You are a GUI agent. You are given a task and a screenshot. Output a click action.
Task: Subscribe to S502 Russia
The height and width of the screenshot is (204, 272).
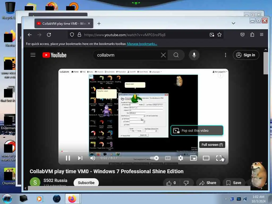click(x=86, y=183)
